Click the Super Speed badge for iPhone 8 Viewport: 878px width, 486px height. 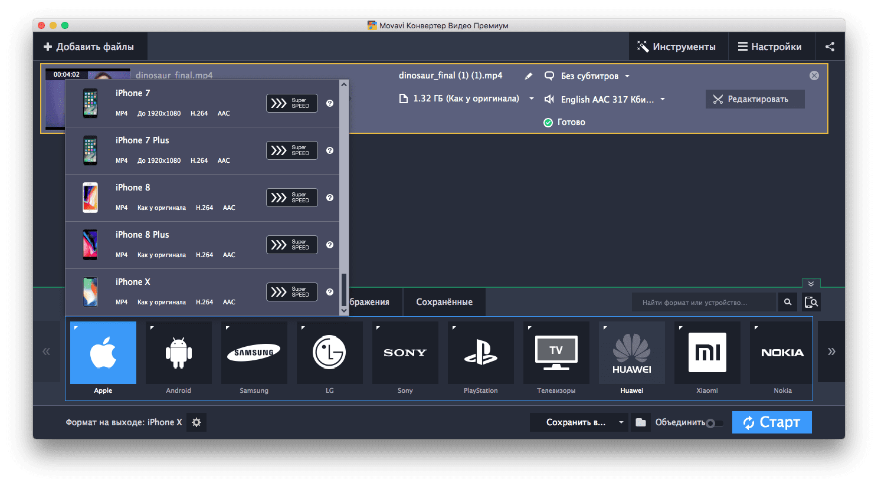pos(292,198)
